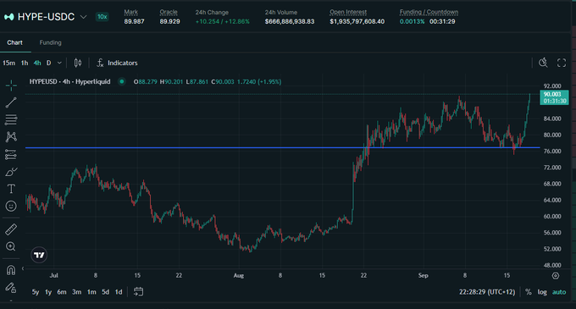Toggle log scale mode
This screenshot has height=309, width=576.
click(542, 292)
